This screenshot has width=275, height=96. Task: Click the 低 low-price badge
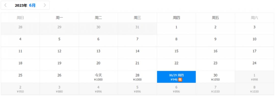(x=180, y=79)
